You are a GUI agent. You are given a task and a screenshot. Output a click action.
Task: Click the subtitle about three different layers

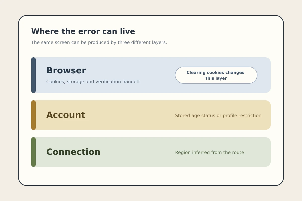pyautogui.click(x=99, y=42)
